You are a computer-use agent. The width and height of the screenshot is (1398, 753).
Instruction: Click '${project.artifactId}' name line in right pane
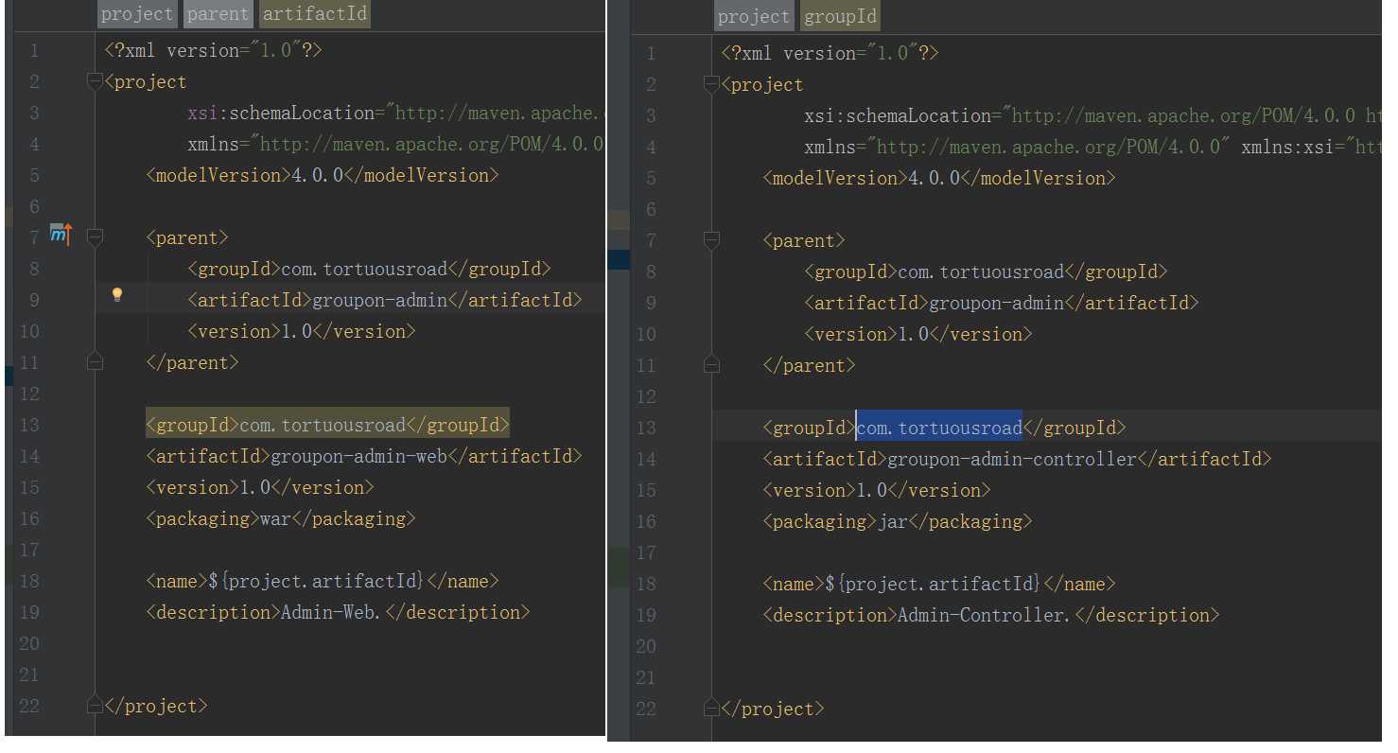[x=939, y=584]
